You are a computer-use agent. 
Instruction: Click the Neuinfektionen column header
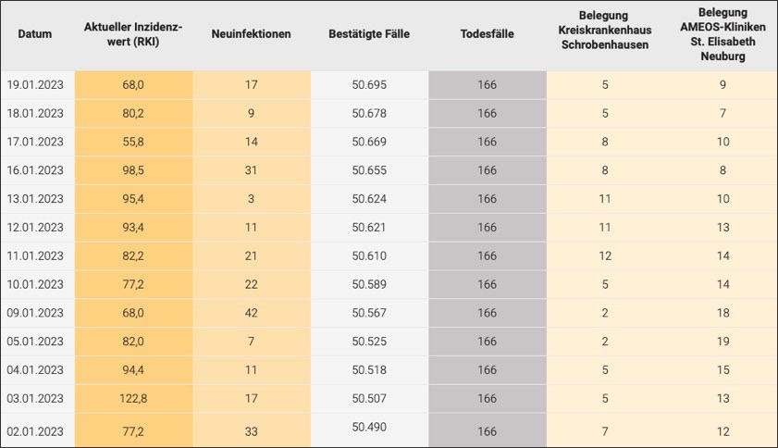251,34
